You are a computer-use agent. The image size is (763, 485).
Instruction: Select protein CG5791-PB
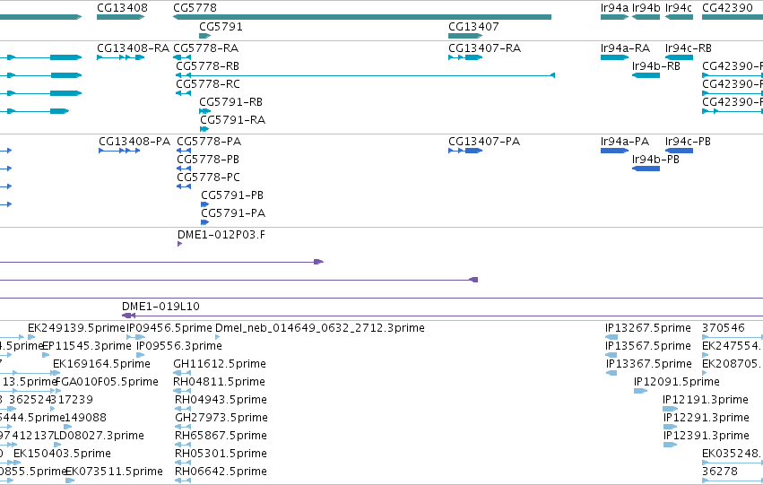(204, 204)
